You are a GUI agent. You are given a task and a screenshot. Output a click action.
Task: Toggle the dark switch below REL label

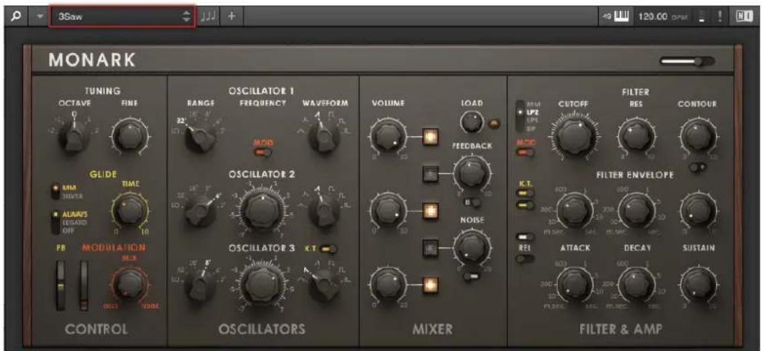pyautogui.click(x=526, y=259)
